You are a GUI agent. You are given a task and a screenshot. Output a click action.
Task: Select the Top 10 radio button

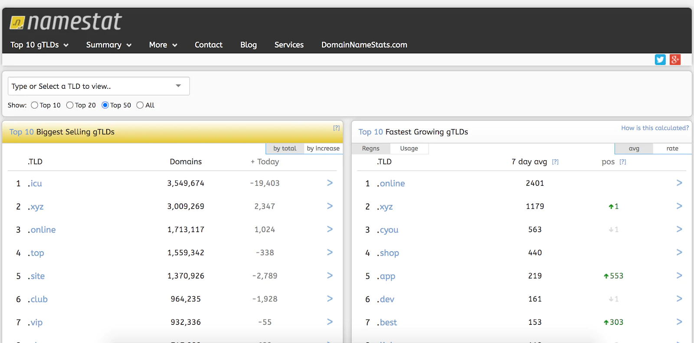35,105
